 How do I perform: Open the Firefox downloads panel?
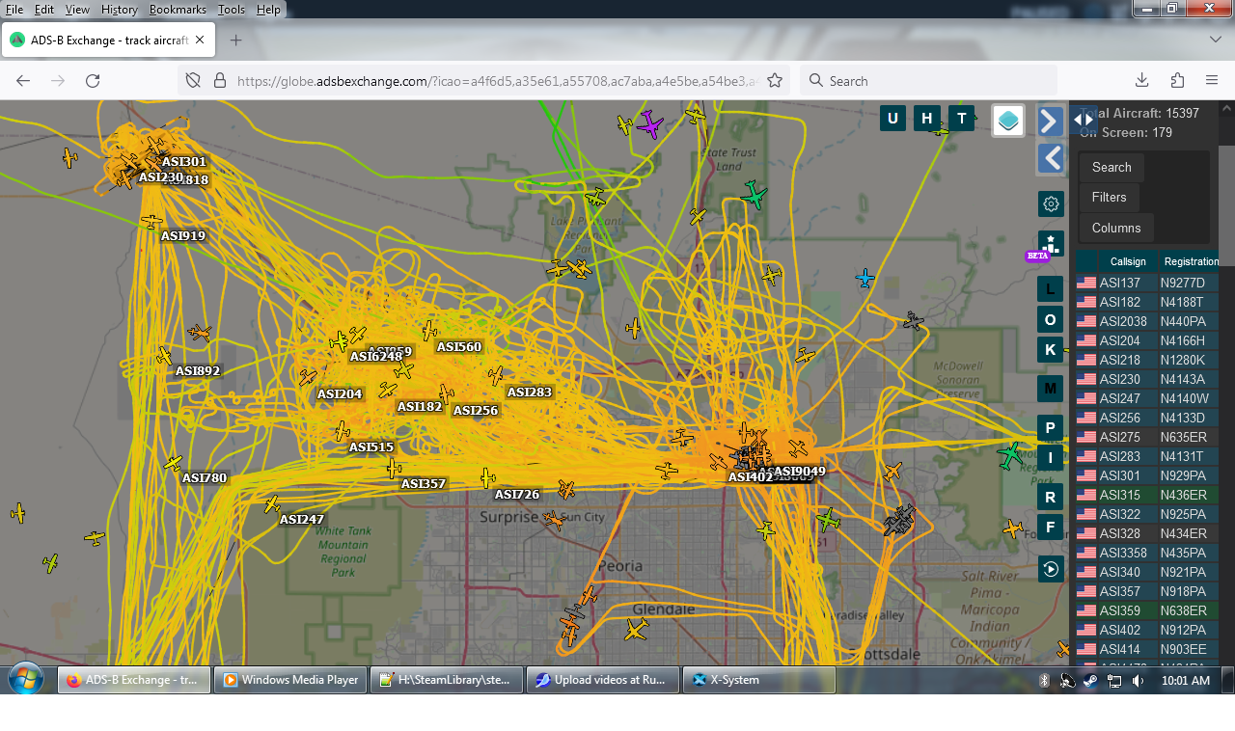point(1141,80)
